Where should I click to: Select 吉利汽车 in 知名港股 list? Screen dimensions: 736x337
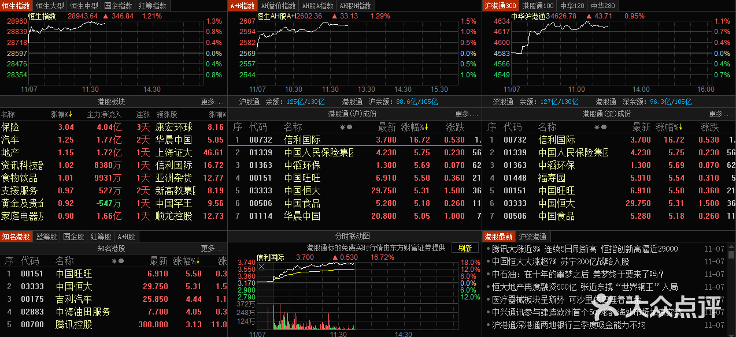coord(113,299)
